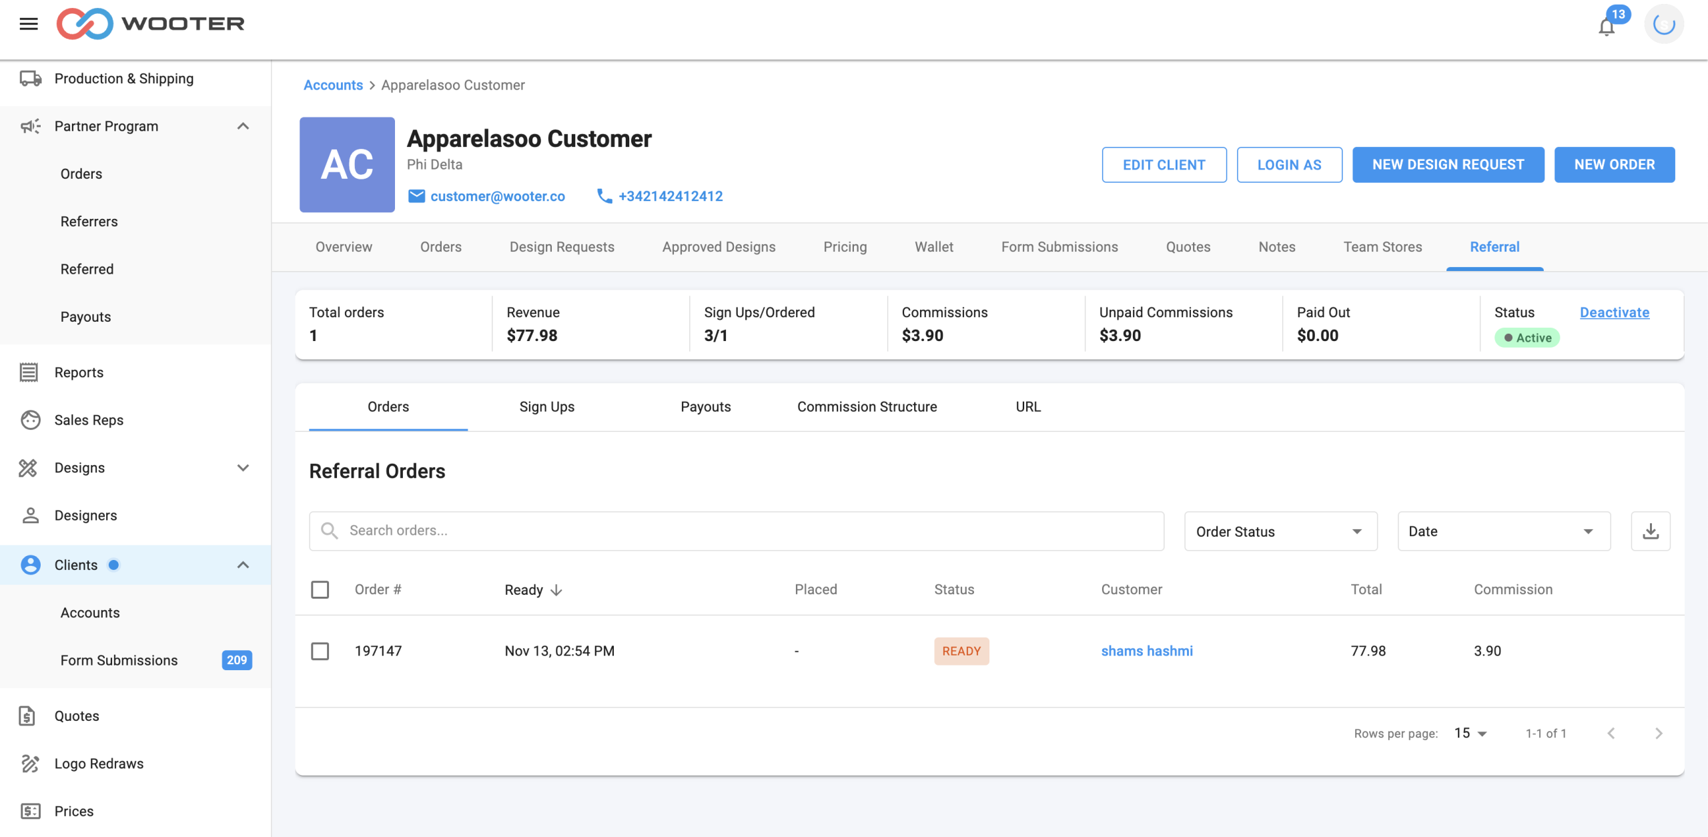1708x837 pixels.
Task: Click the email envelope icon
Action: coord(416,196)
